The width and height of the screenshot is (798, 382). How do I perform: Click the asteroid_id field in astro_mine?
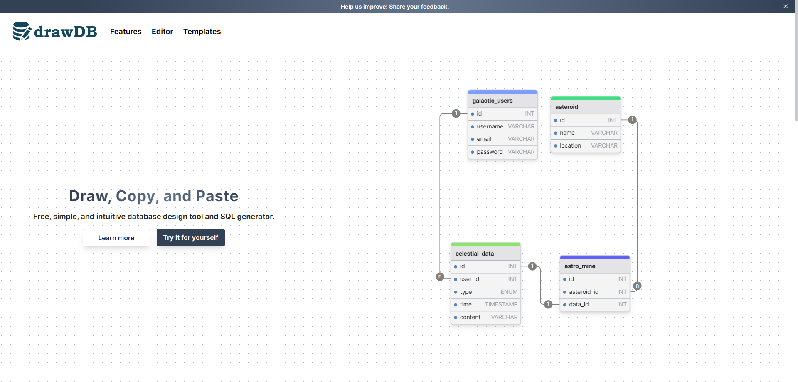[x=595, y=292]
